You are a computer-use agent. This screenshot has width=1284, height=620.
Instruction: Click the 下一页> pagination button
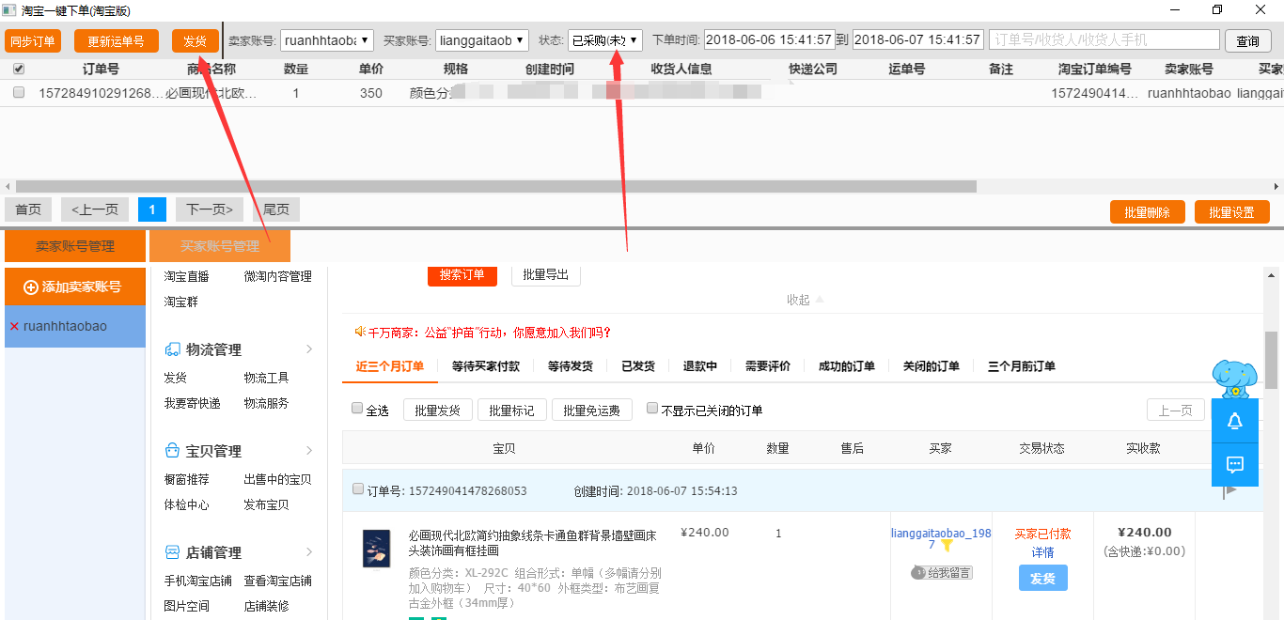(x=210, y=209)
